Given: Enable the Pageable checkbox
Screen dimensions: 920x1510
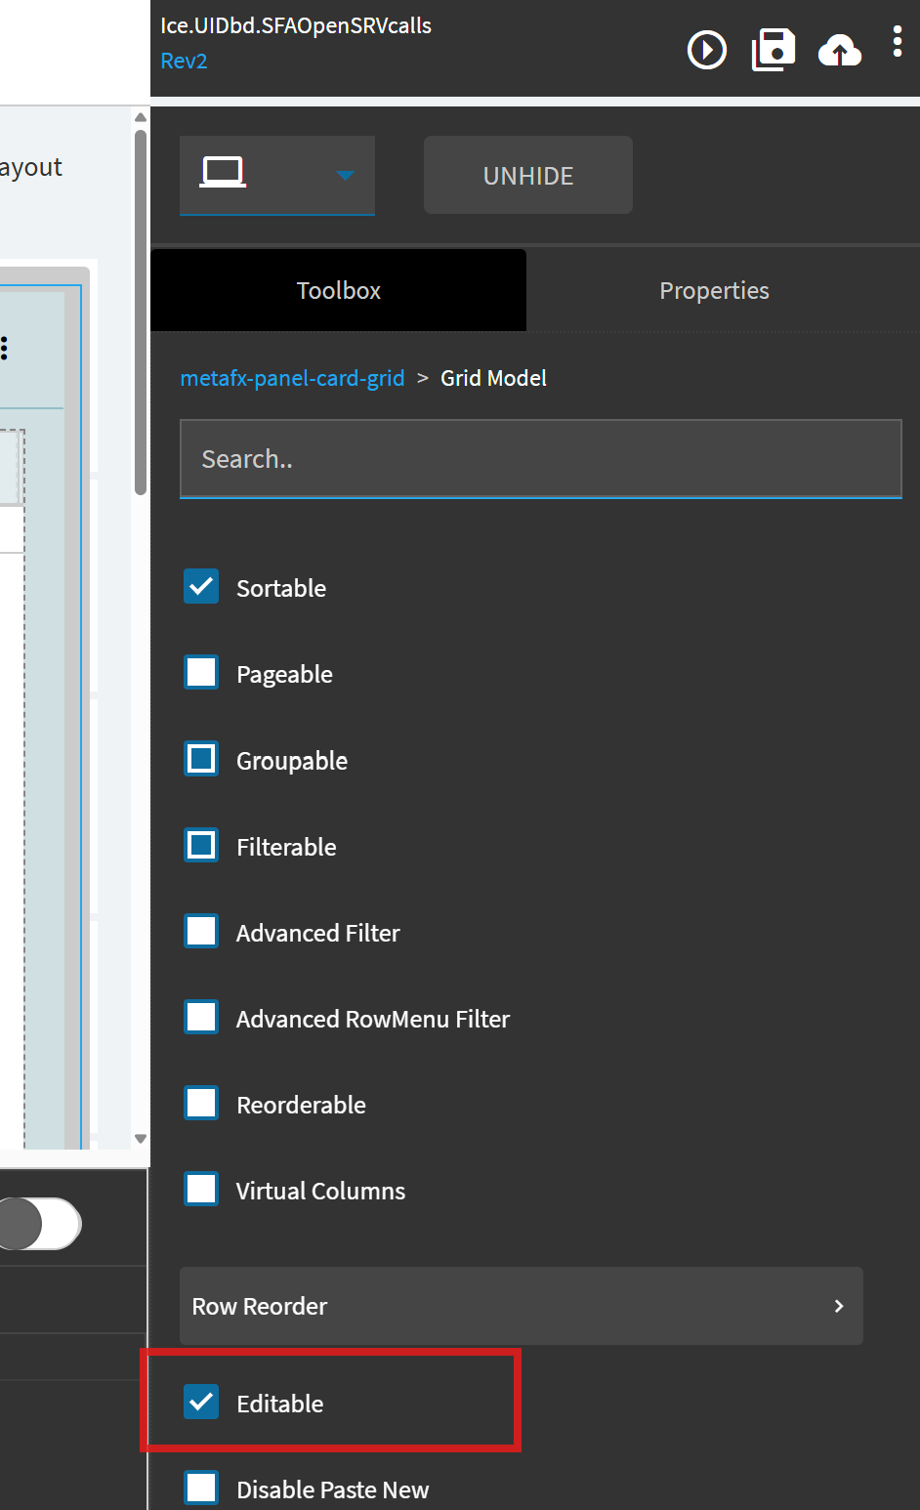Looking at the screenshot, I should pyautogui.click(x=201, y=673).
